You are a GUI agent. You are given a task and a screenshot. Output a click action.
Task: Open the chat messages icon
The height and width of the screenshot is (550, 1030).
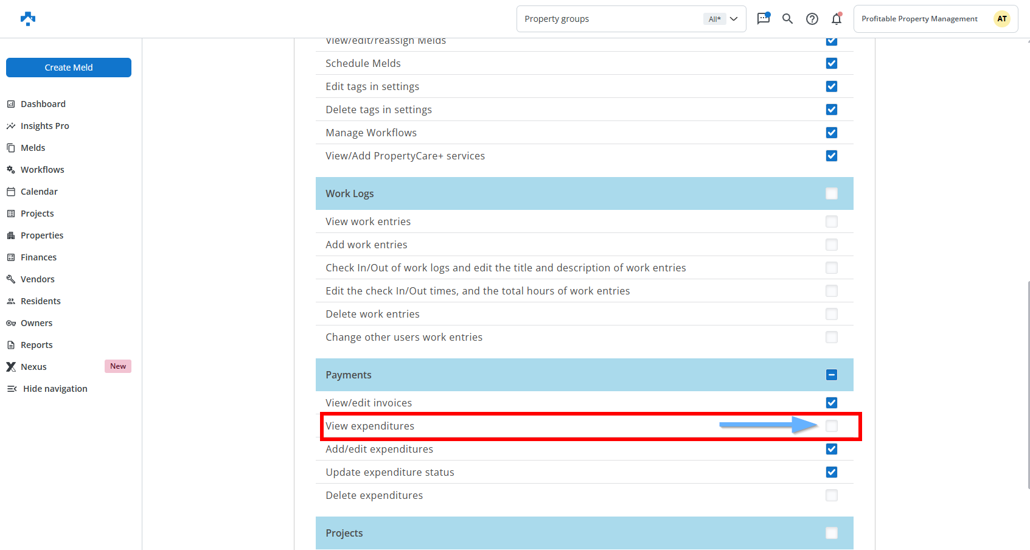click(x=763, y=19)
